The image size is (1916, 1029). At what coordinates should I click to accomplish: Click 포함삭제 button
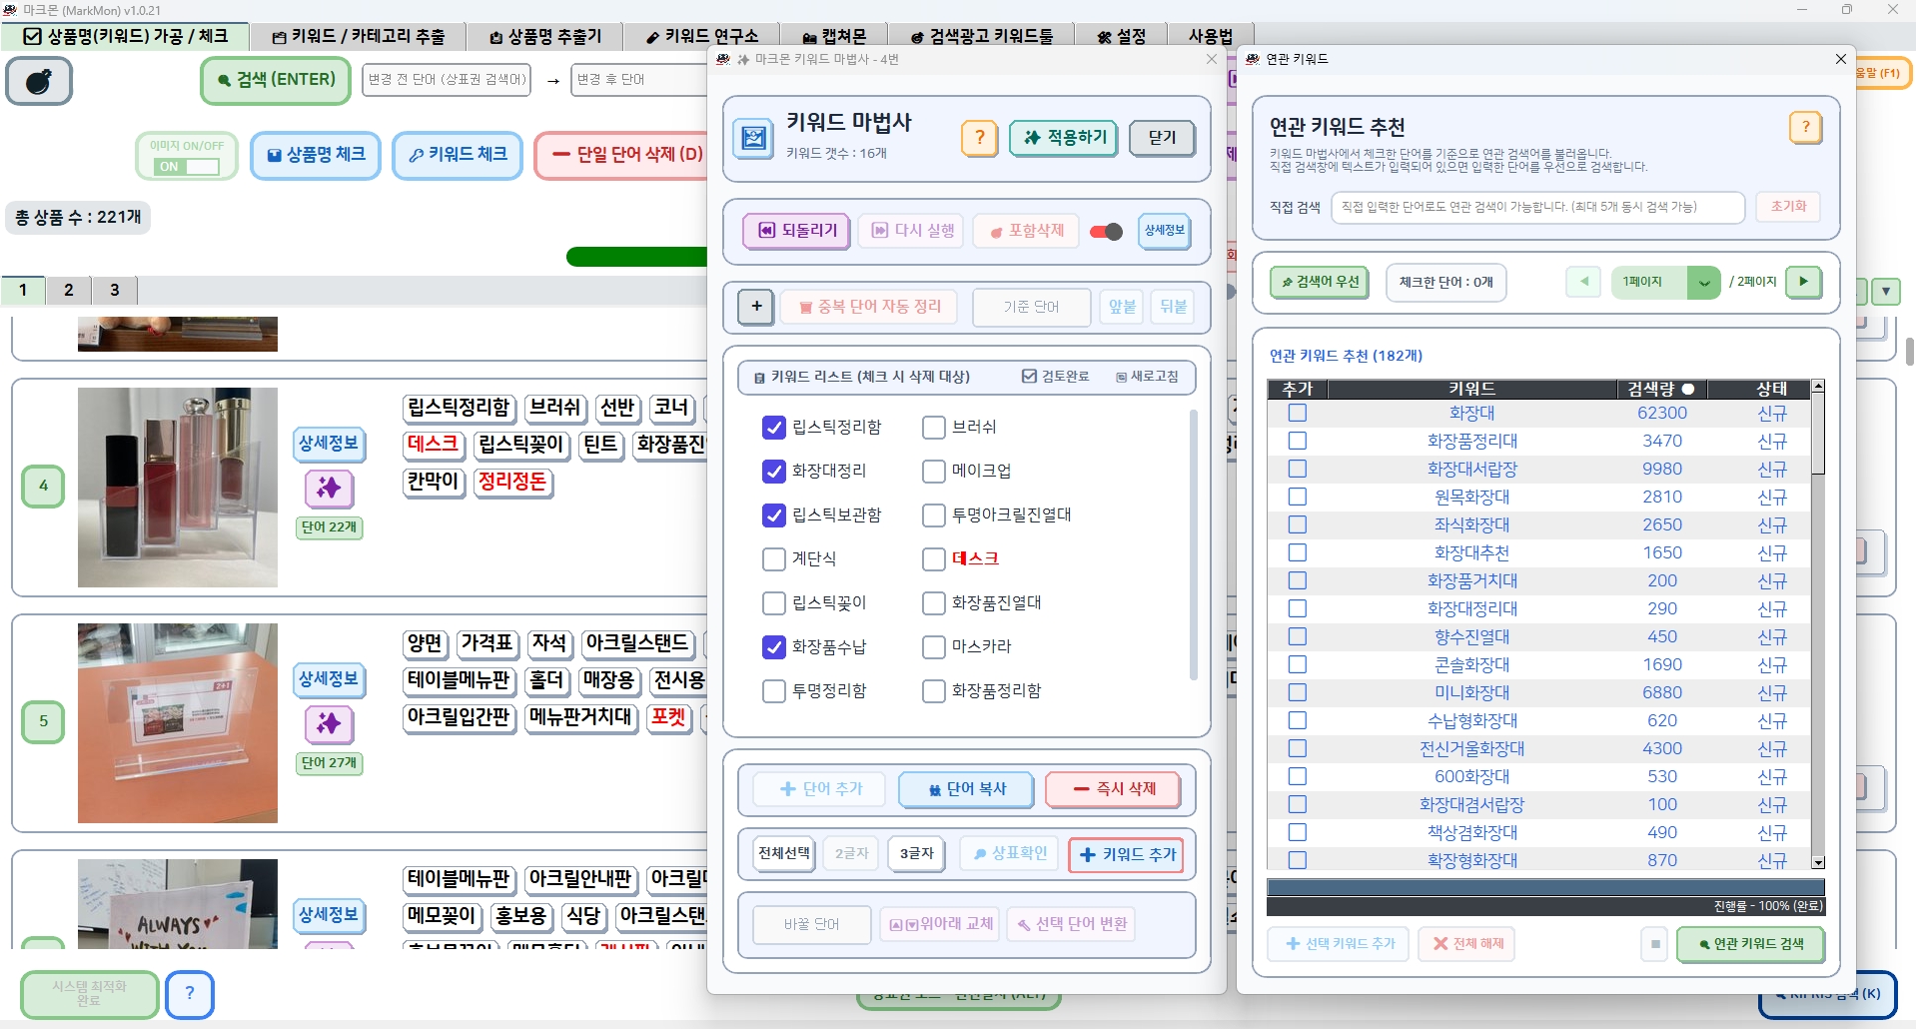coord(1026,231)
